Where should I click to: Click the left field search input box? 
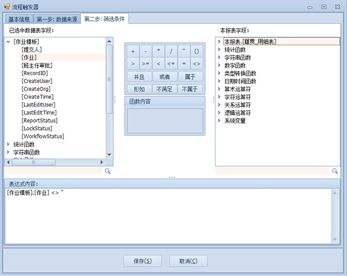pos(53,171)
